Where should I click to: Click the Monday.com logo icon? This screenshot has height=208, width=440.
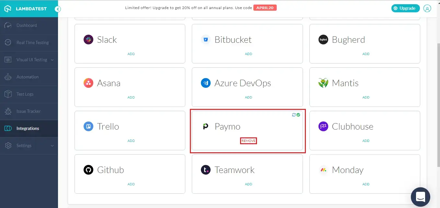323,170
